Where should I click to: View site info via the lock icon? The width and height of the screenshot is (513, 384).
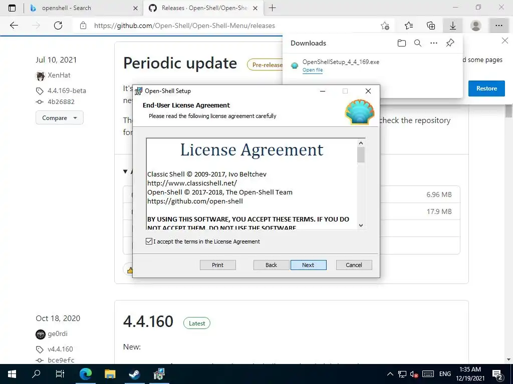tap(83, 25)
